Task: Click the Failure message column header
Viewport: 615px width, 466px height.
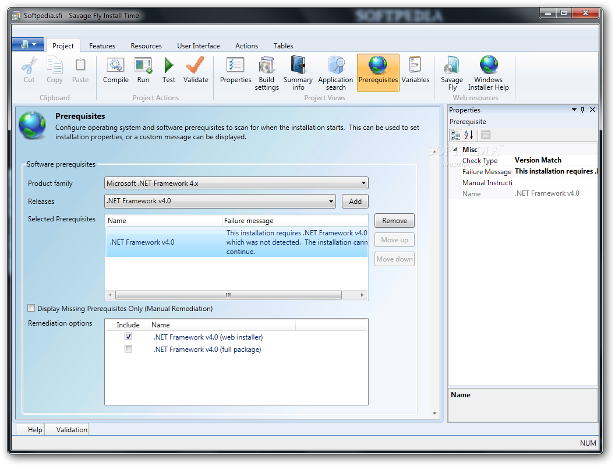Action: click(x=295, y=220)
